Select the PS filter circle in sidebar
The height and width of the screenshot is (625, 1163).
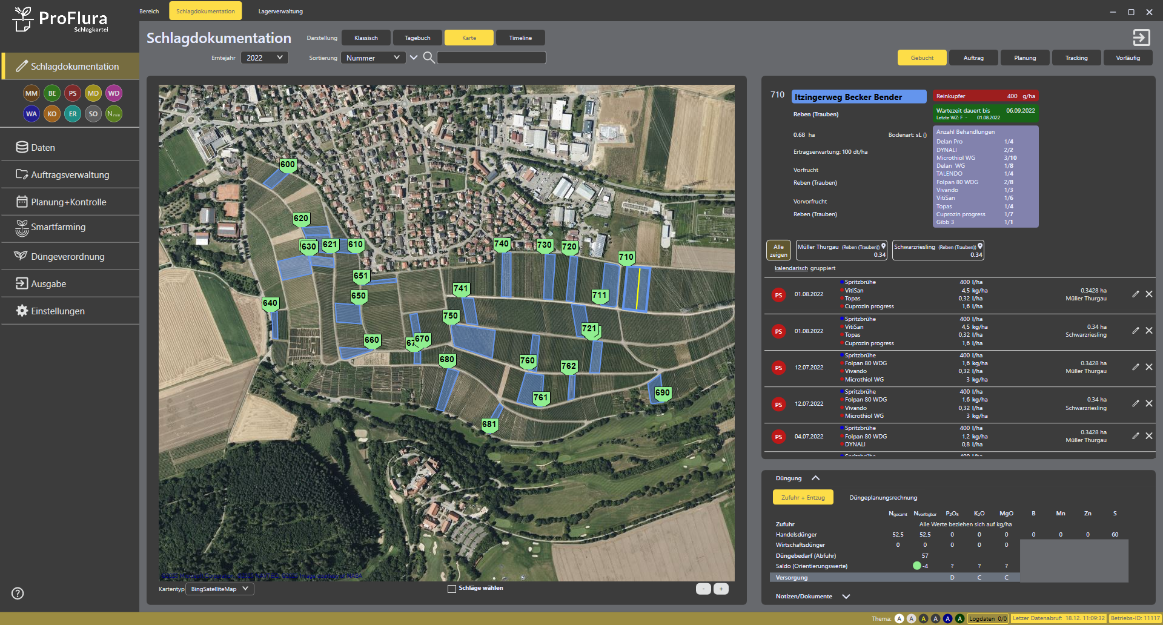(x=73, y=93)
